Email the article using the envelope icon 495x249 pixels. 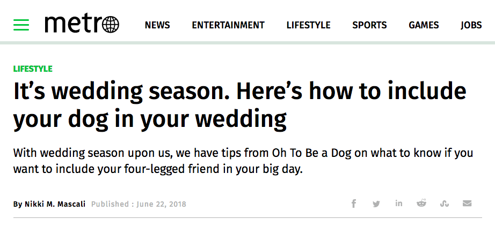[x=467, y=203]
